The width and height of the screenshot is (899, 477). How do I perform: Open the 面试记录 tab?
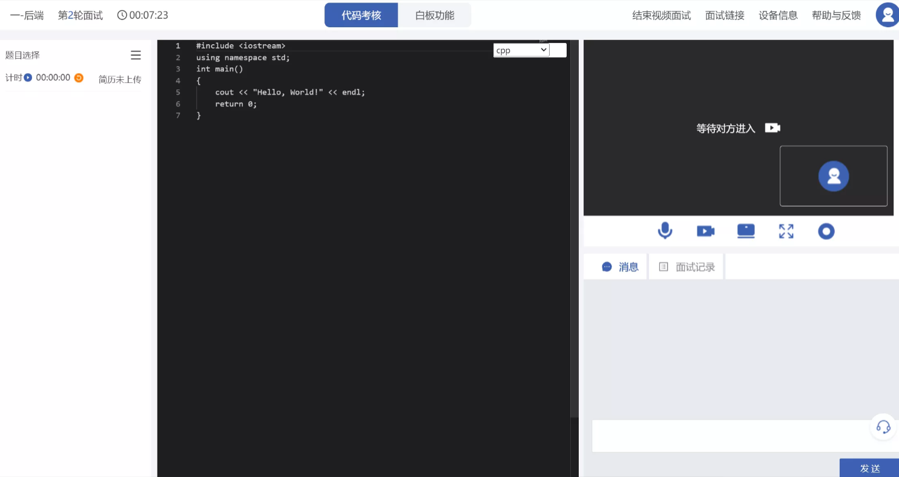(x=687, y=267)
